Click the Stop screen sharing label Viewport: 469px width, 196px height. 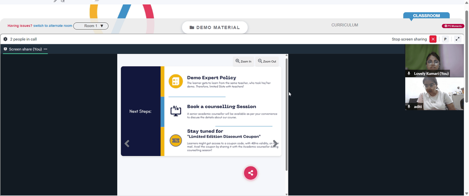pos(409,39)
